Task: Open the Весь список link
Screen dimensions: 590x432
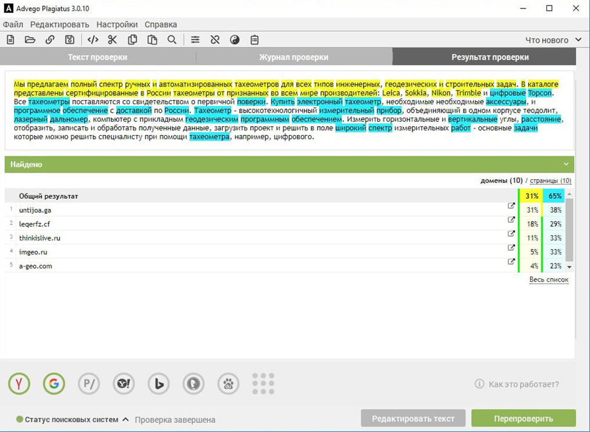Action: (549, 279)
